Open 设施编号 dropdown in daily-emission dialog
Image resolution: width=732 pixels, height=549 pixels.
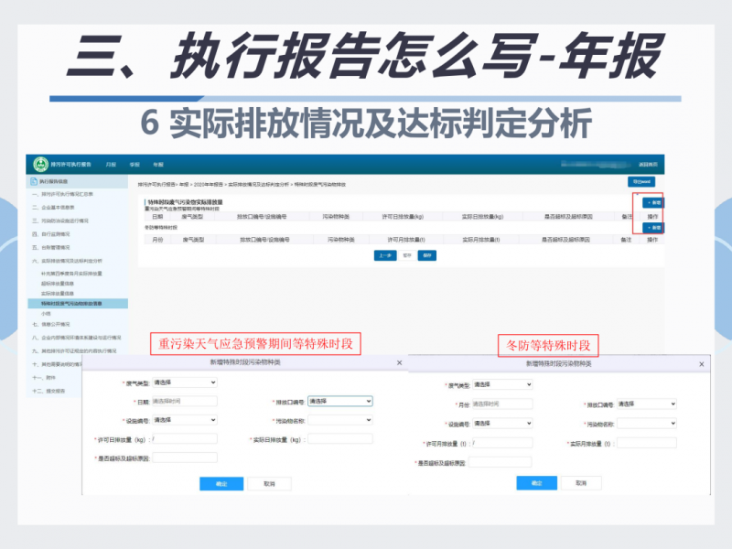tap(185, 420)
